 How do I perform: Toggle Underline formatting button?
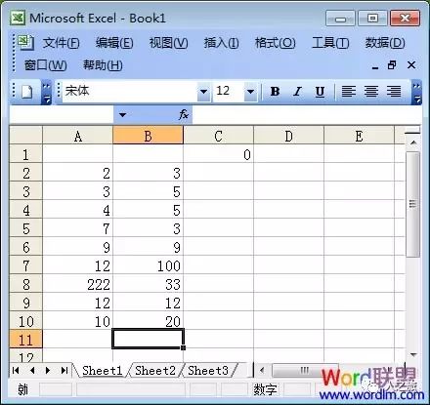[320, 92]
